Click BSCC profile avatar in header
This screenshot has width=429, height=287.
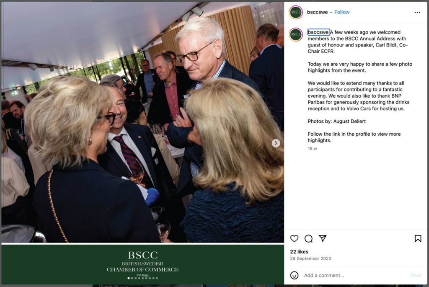point(296,12)
